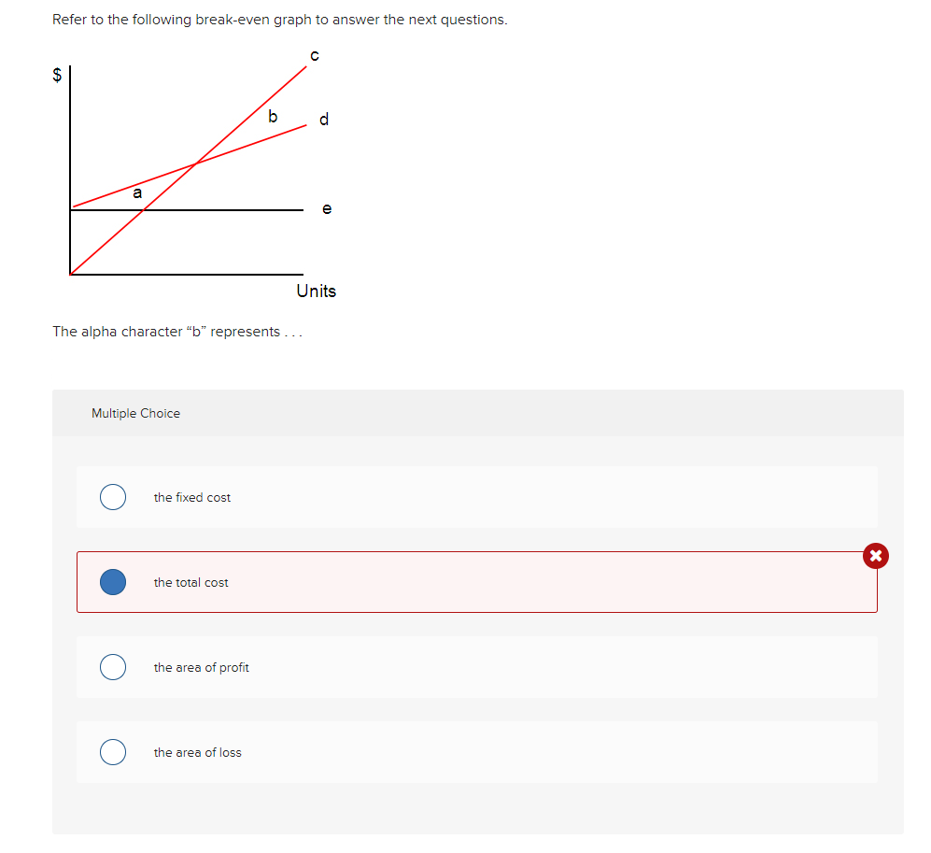Click the "Refer to the following break-even graph" text
The image size is (931, 853).
pos(279,20)
